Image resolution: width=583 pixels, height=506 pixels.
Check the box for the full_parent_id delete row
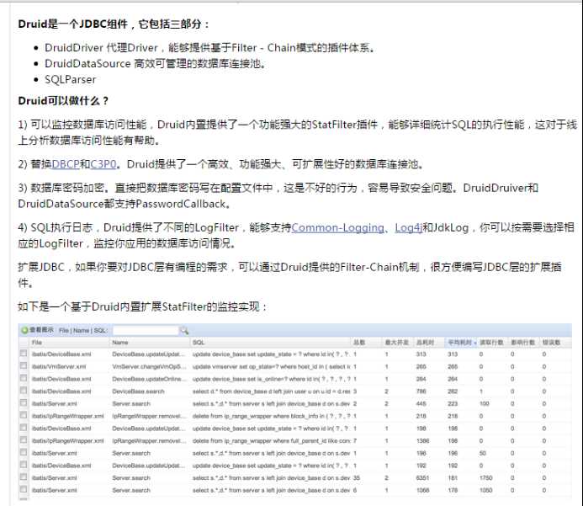click(24, 440)
